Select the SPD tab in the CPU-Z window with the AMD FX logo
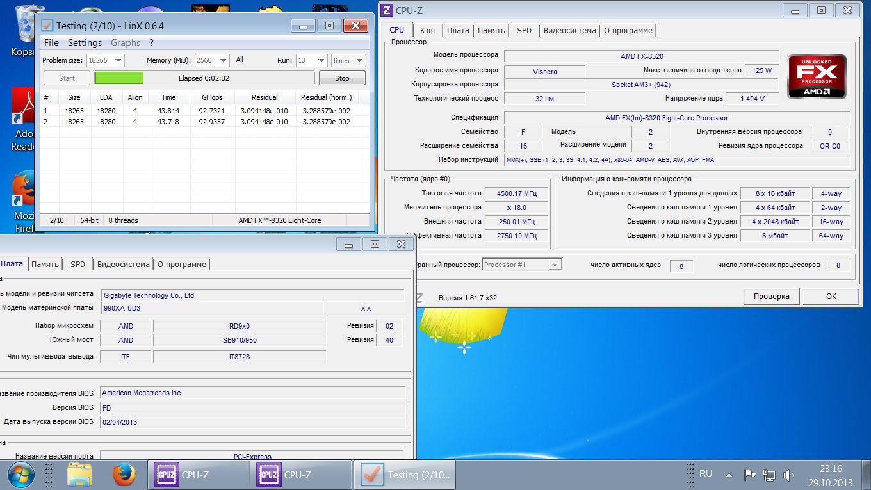Image resolution: width=871 pixels, height=490 pixels. pyautogui.click(x=524, y=30)
